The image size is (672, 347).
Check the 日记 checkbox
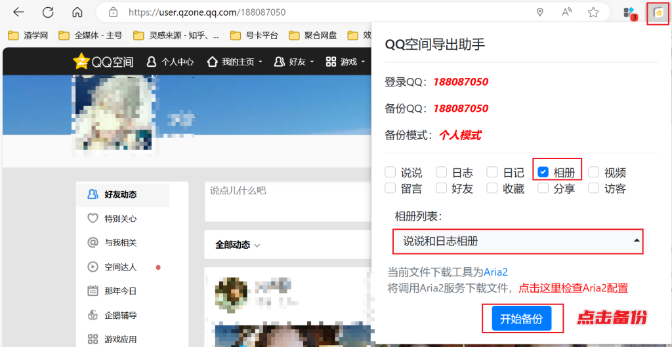(x=492, y=172)
